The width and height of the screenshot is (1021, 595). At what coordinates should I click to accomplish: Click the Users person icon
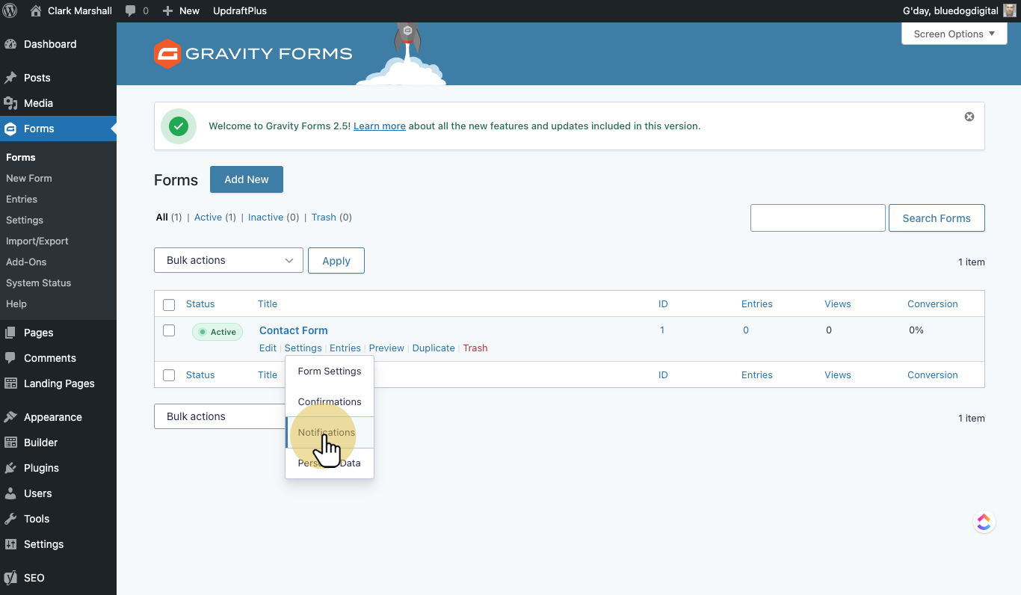click(10, 493)
